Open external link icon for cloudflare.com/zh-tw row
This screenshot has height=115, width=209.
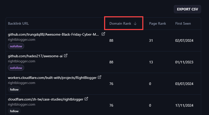[86, 99]
